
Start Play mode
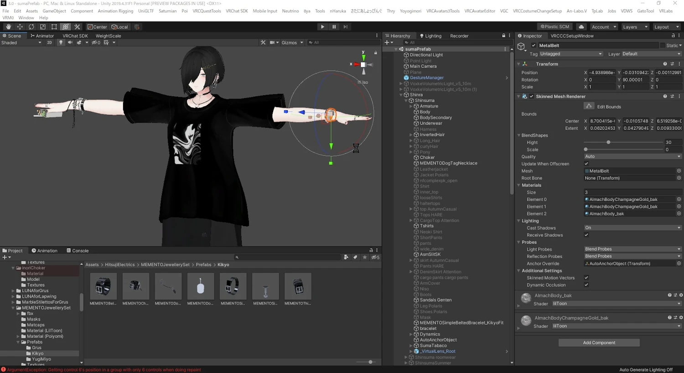click(x=322, y=27)
